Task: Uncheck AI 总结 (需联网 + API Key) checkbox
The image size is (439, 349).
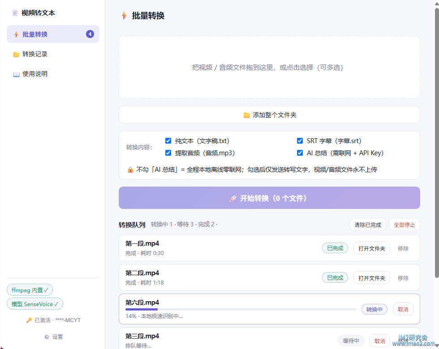Action: (x=300, y=153)
